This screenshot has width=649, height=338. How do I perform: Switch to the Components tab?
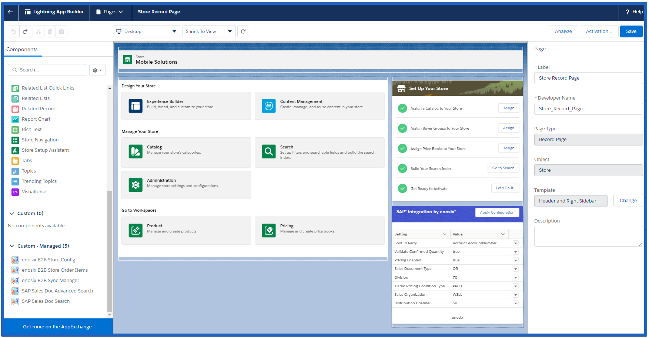click(23, 49)
